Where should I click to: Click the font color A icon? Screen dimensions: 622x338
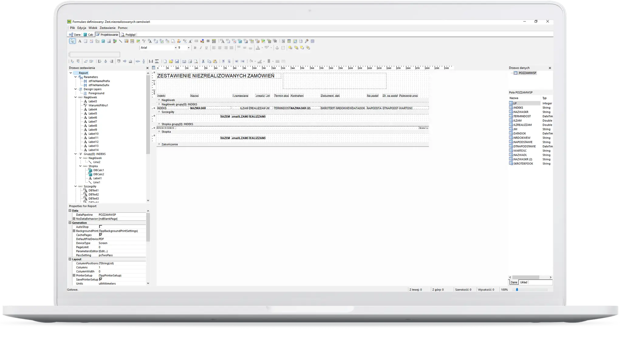258,48
